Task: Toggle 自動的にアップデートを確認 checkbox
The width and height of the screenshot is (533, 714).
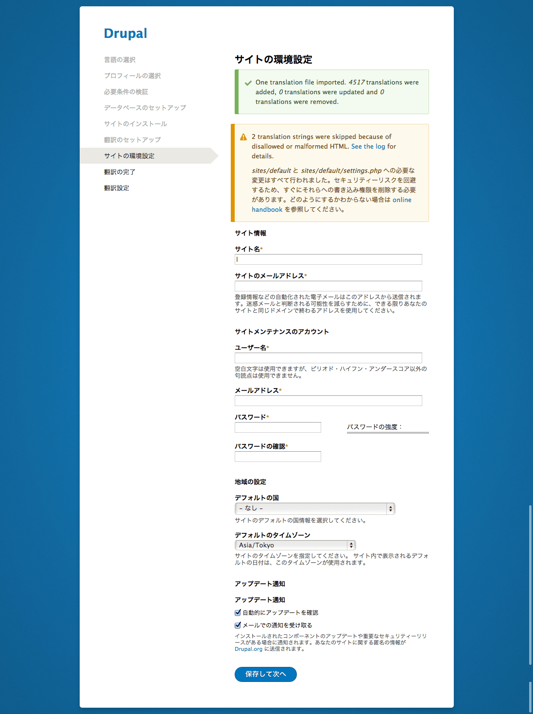Action: [238, 612]
